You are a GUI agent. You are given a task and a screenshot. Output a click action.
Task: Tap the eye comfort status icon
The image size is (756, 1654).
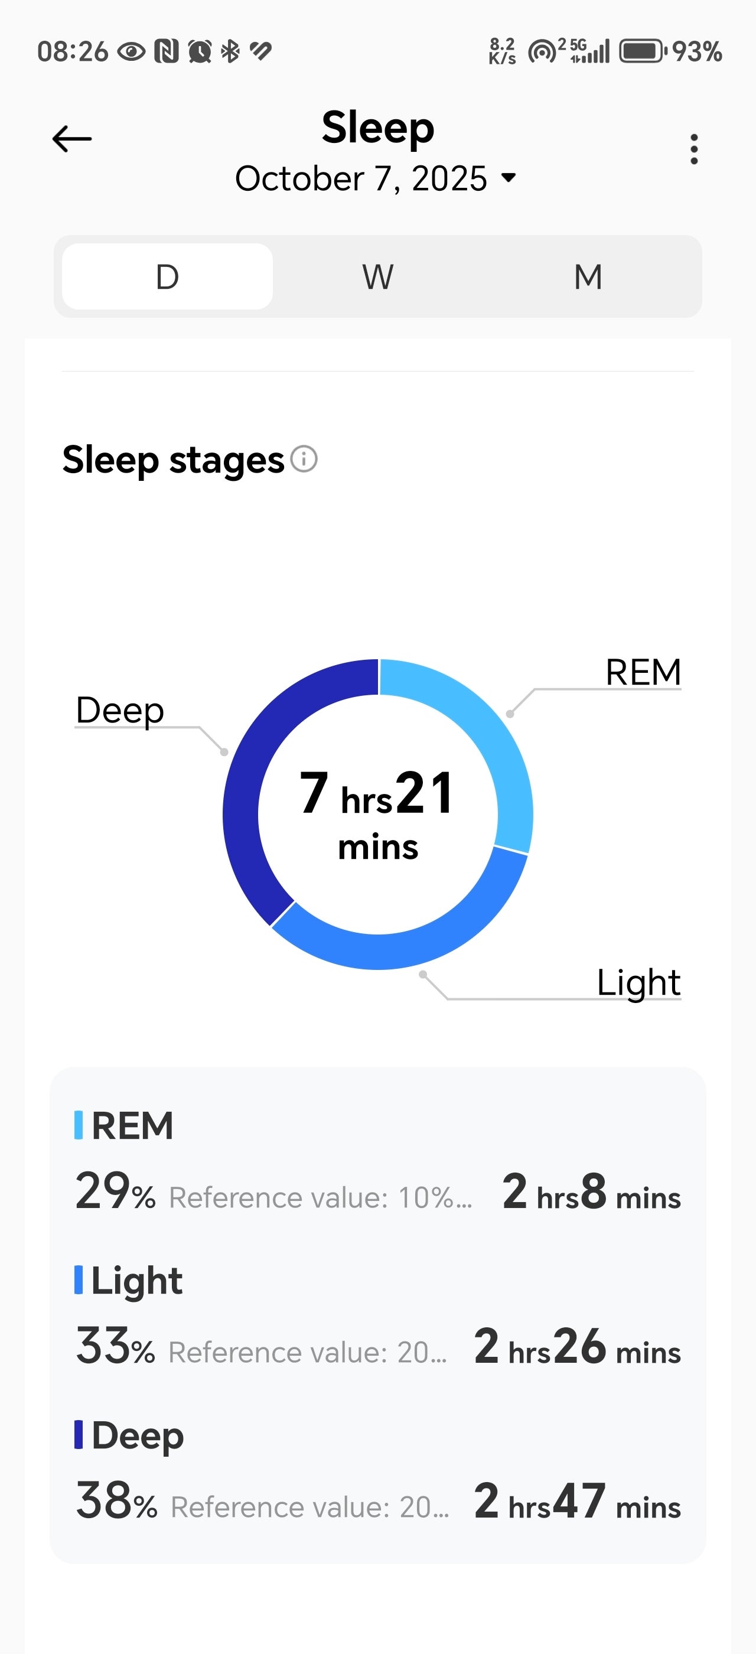pos(132,51)
